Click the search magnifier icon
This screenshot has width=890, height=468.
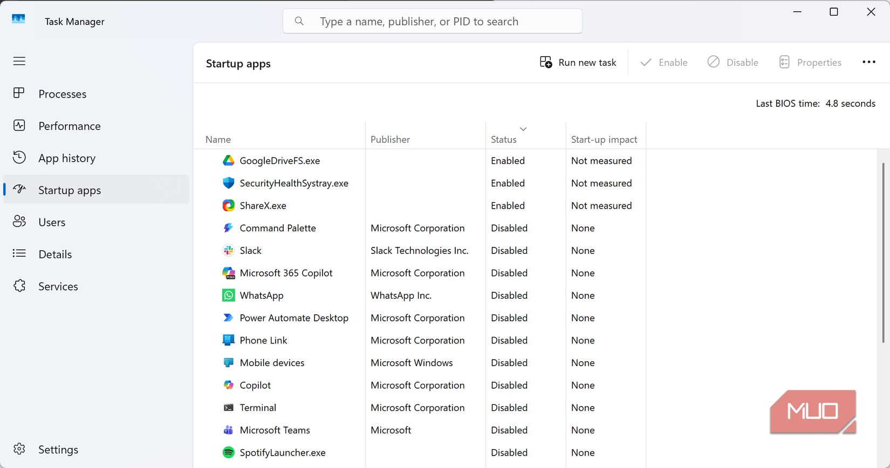[299, 21]
